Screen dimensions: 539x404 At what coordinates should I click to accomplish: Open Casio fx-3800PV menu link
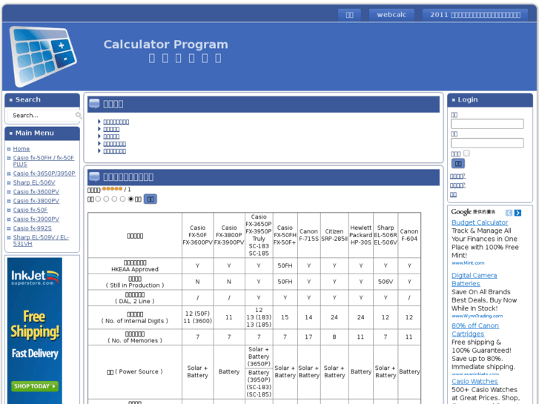point(36,201)
